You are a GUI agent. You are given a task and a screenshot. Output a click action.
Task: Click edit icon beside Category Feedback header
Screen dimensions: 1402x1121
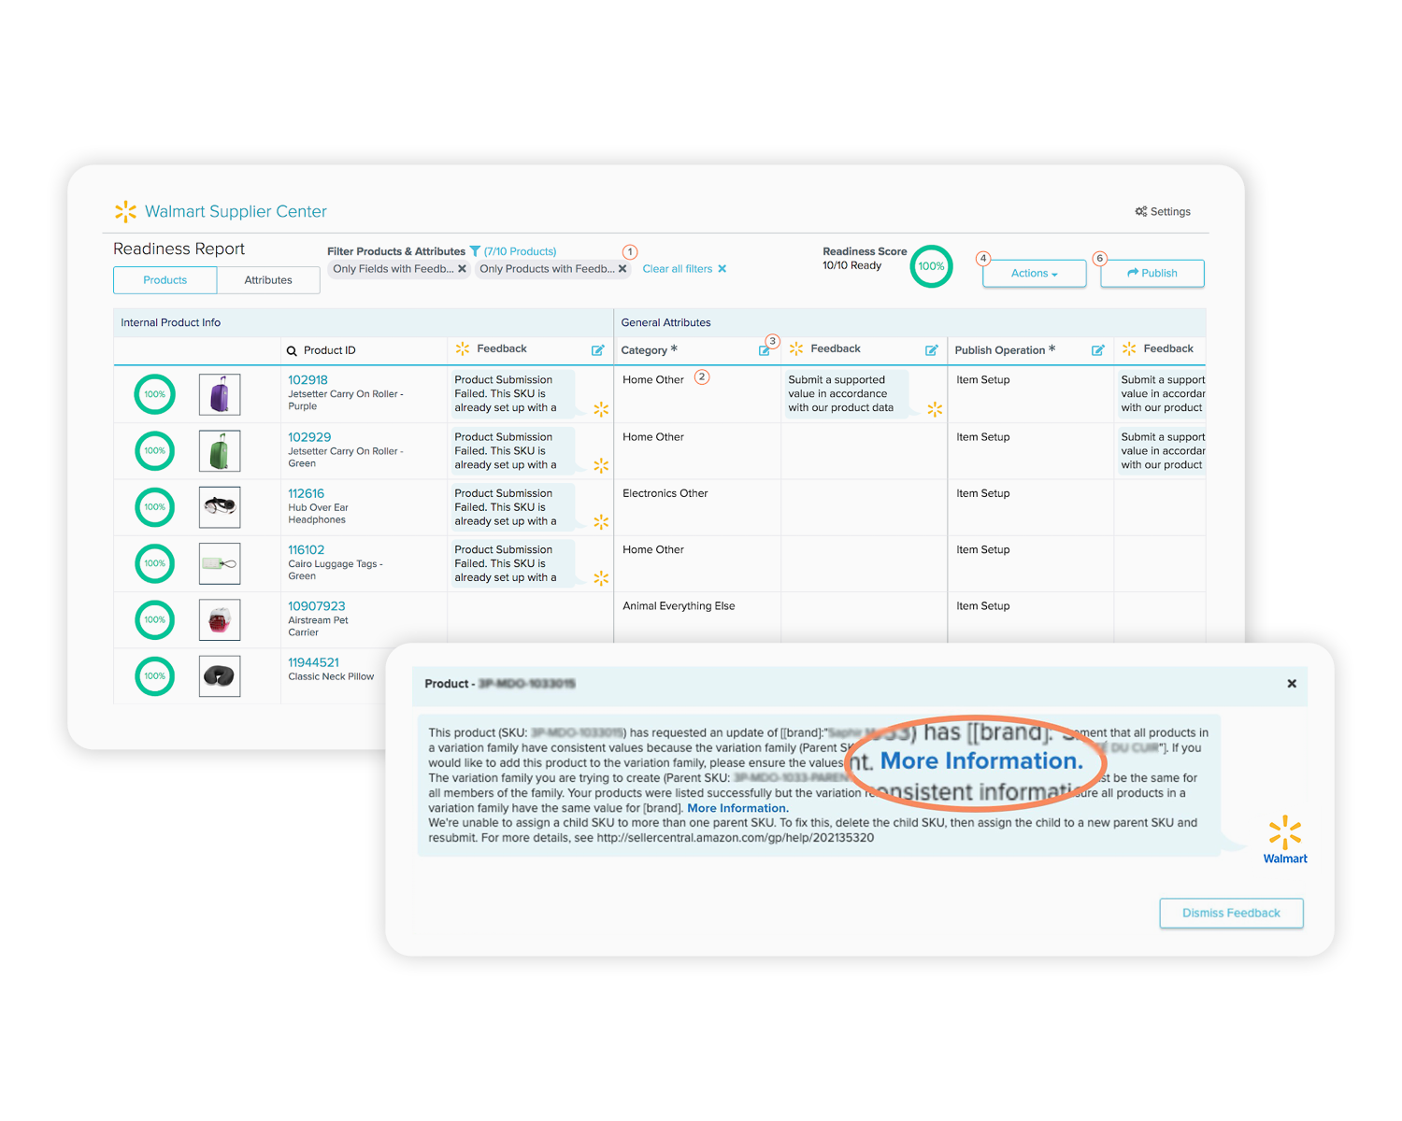point(932,350)
